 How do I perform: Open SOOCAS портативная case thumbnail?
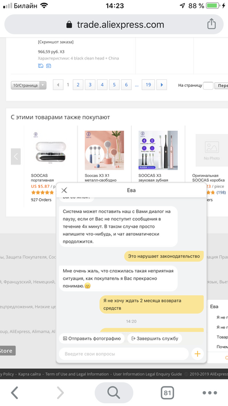51,150
